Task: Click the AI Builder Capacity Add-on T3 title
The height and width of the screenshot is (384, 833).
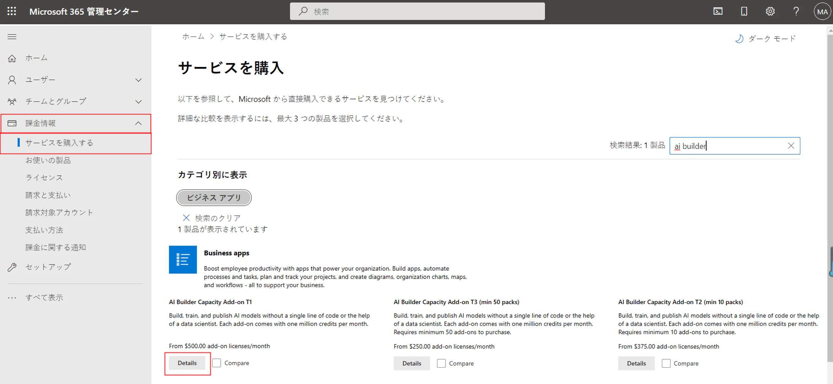Action: 456,302
